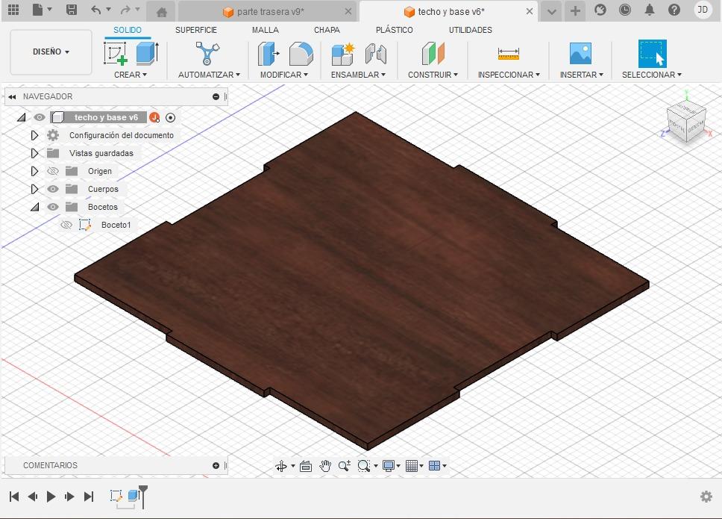
Task: Undo the last action
Action: (95, 10)
